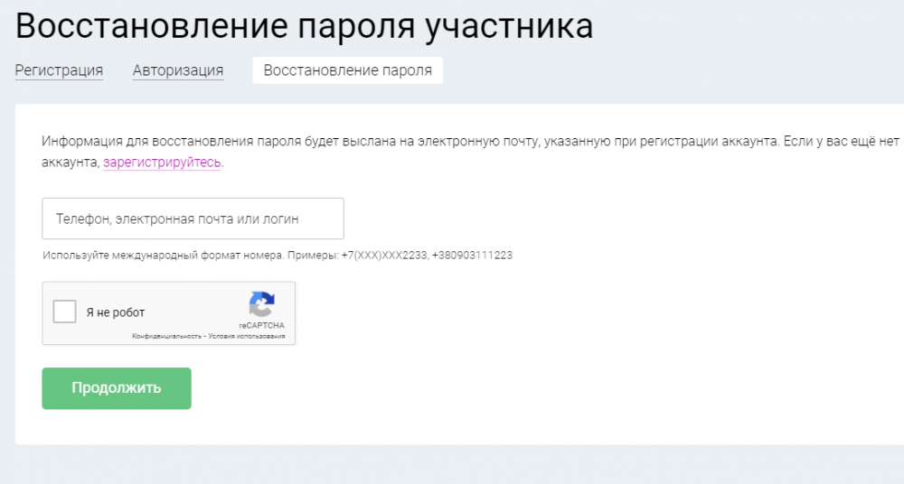Open the Условия использования link

[246, 337]
